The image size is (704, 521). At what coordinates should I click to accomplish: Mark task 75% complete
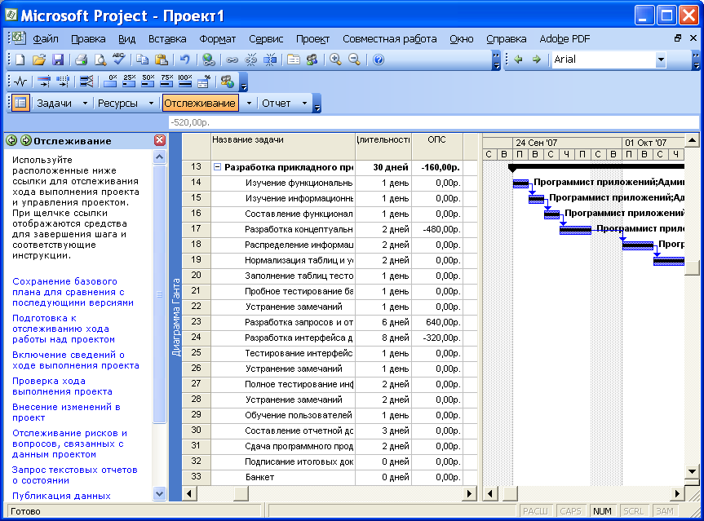166,82
